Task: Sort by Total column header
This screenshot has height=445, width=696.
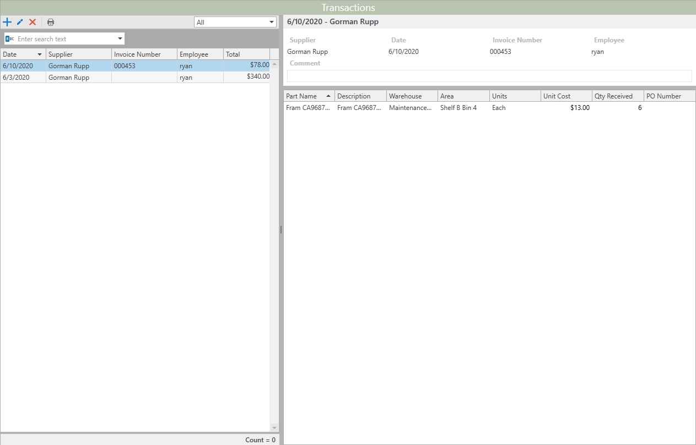Action: click(246, 54)
